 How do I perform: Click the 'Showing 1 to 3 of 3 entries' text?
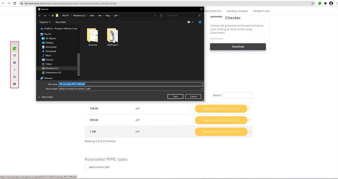[x=100, y=141]
